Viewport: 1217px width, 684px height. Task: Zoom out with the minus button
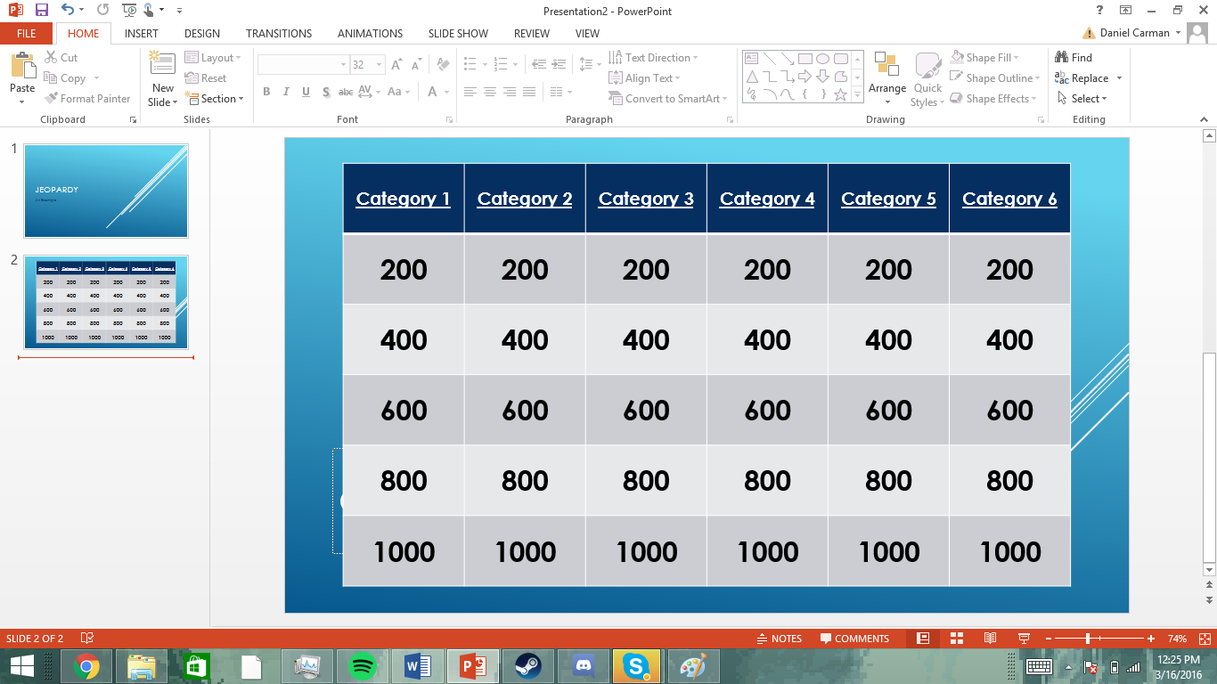pyautogui.click(x=1049, y=639)
